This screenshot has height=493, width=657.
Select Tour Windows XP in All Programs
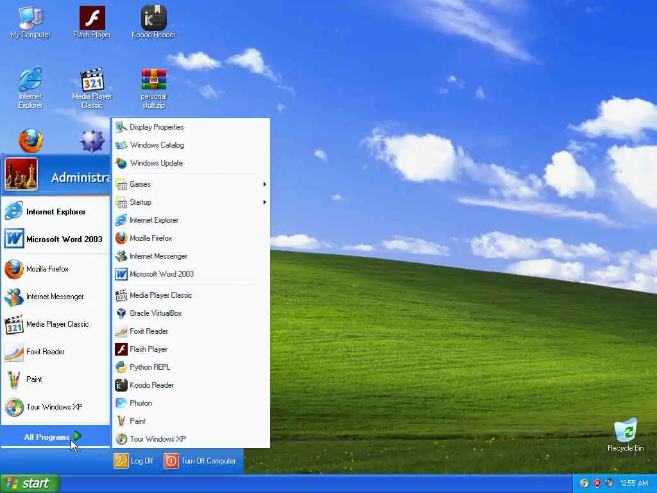click(x=191, y=439)
